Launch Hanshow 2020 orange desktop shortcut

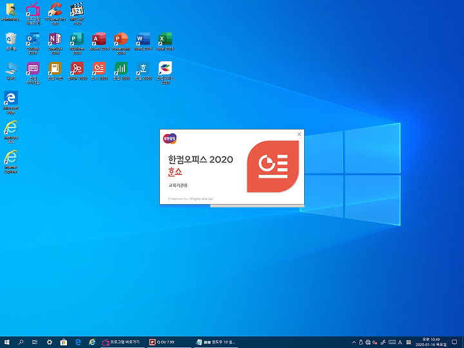pos(99,71)
